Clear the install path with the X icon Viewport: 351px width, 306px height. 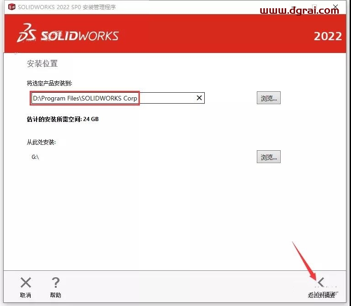click(x=199, y=98)
